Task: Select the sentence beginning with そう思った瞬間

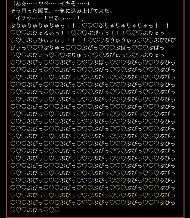Action: 62,11
